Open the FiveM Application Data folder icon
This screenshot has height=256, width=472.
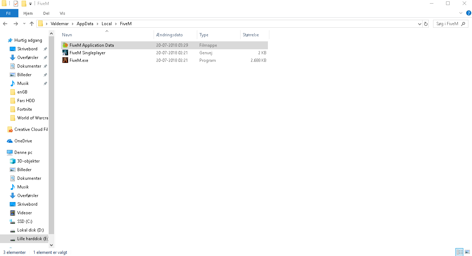click(x=65, y=45)
